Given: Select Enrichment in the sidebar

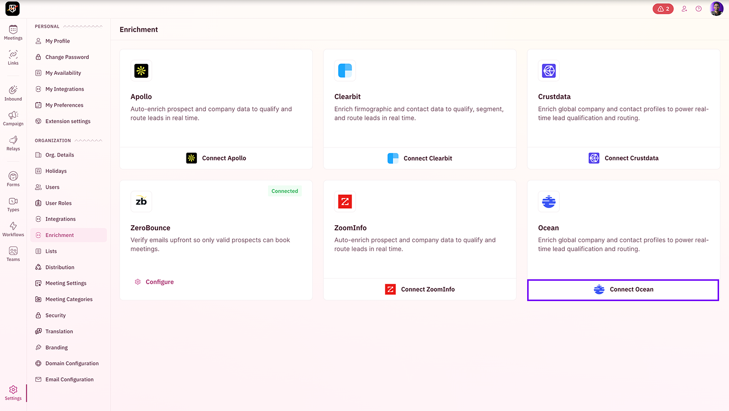Looking at the screenshot, I should coord(68,235).
